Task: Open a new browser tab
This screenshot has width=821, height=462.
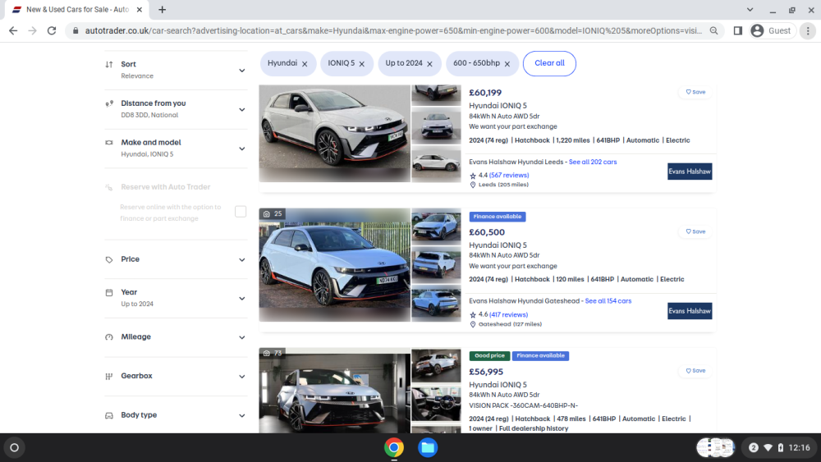Action: click(x=163, y=9)
